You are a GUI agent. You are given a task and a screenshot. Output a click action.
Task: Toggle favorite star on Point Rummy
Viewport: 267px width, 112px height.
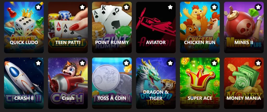coord(126,7)
